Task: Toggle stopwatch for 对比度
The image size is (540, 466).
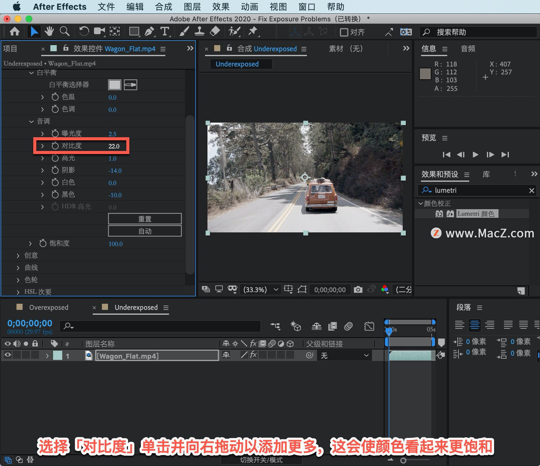Action: point(55,146)
